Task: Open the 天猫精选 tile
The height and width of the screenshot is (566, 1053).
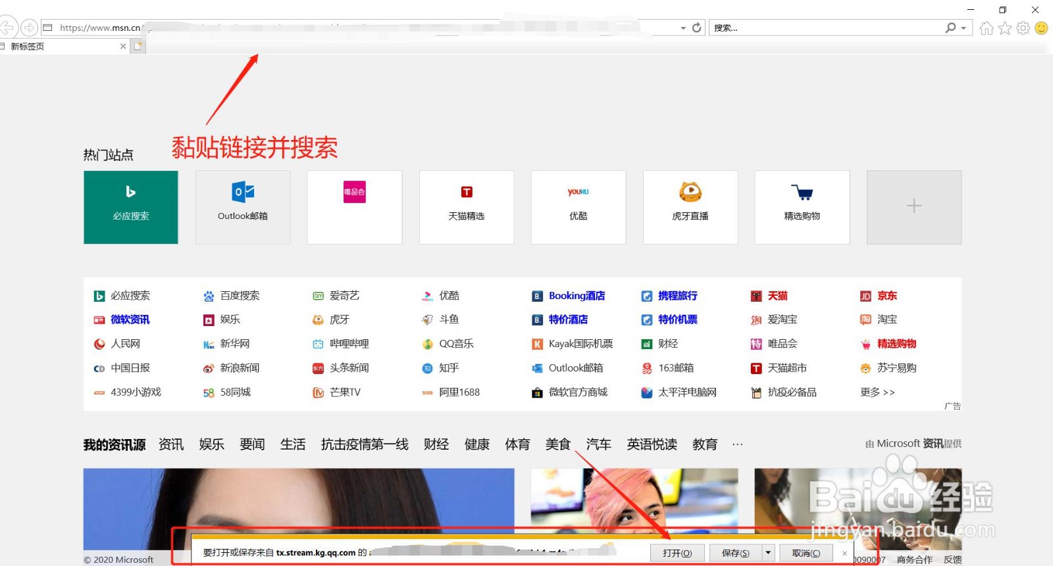Action: [467, 207]
